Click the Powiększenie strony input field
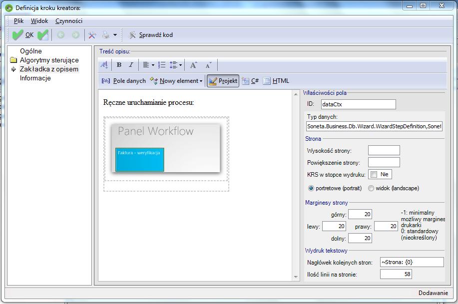 (384, 162)
